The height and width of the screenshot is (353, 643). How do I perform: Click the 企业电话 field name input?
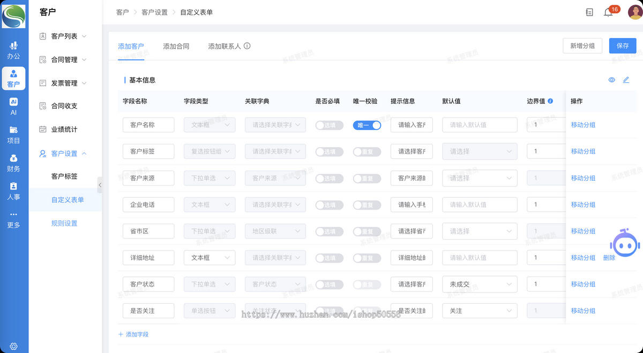coord(148,205)
